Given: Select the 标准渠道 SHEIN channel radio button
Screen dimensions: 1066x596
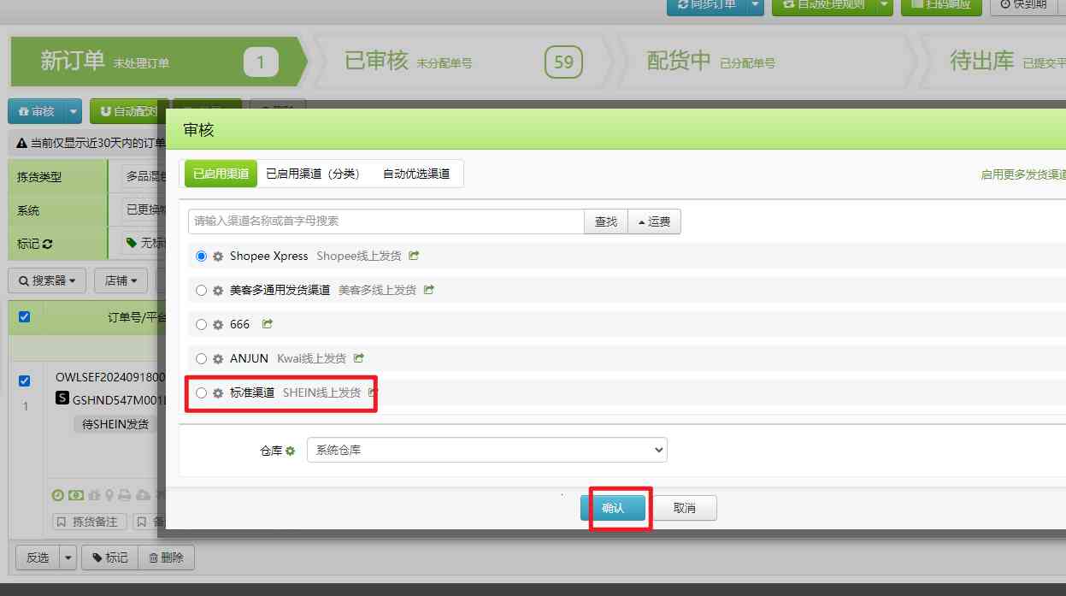Looking at the screenshot, I should 201,392.
